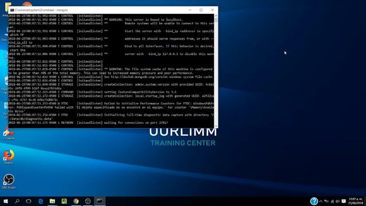Launch Microsoft Edge from the taskbar
Screen dimensions: 366x206
(41, 201)
